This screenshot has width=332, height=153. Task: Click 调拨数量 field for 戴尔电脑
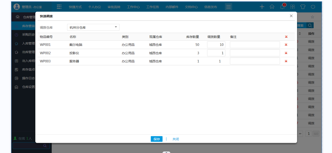(x=216, y=45)
